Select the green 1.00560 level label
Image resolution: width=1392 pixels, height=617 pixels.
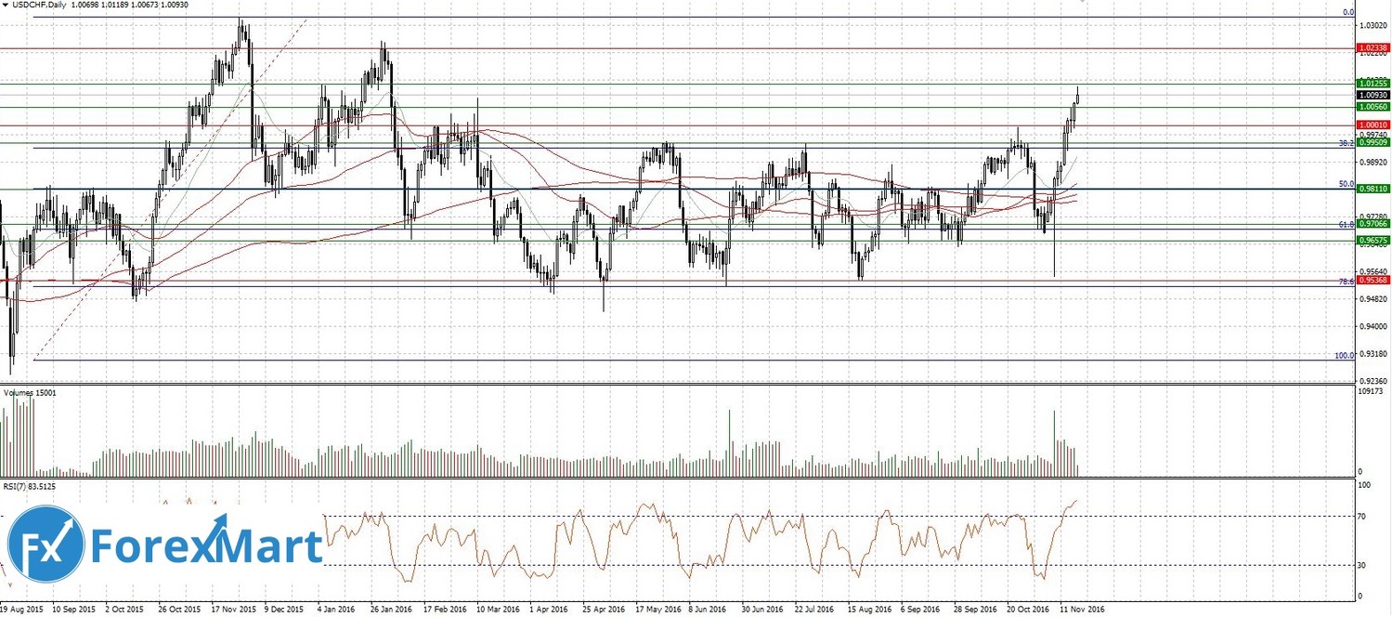click(x=1372, y=107)
